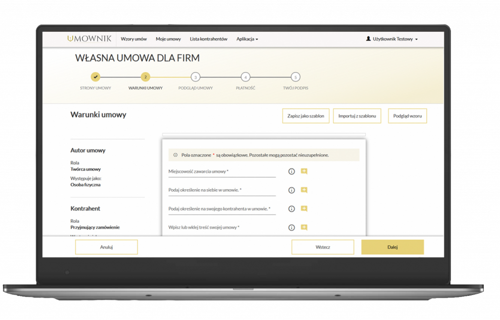Jump to step 3 Podgląd umowy
Screen dimensions: 500x320
click(195, 77)
